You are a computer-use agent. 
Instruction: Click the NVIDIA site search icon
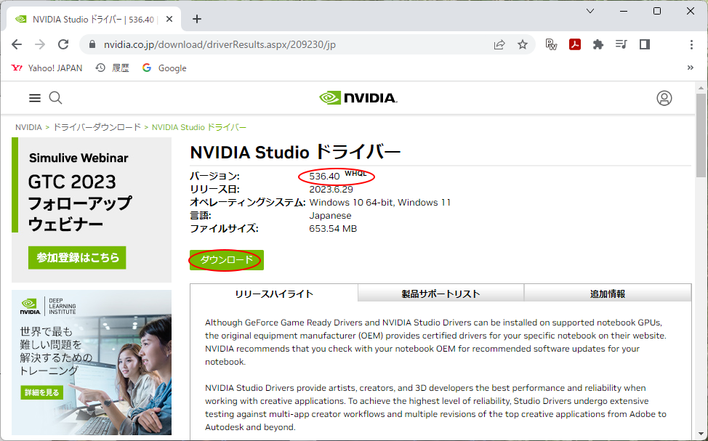coord(55,98)
